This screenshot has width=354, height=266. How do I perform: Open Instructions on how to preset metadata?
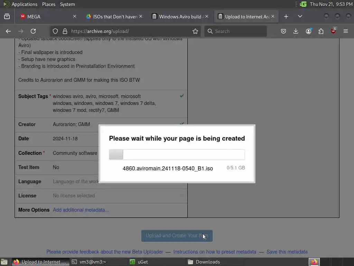tap(215, 252)
